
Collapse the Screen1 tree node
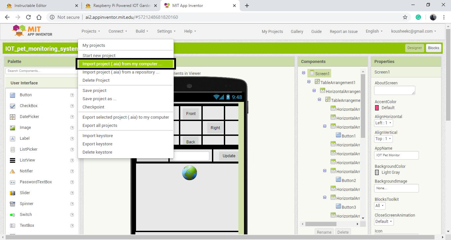point(304,73)
